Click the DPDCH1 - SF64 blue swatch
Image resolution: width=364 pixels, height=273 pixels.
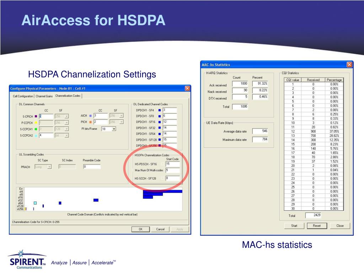(x=160, y=134)
